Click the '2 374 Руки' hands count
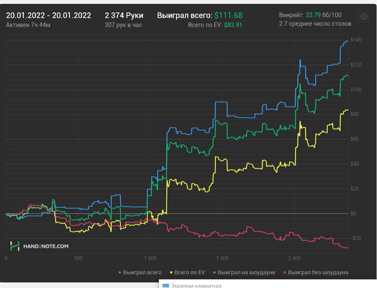The height and width of the screenshot is (288, 377). (124, 16)
